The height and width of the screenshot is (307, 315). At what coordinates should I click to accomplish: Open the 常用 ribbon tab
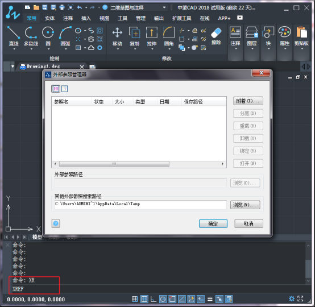point(31,18)
